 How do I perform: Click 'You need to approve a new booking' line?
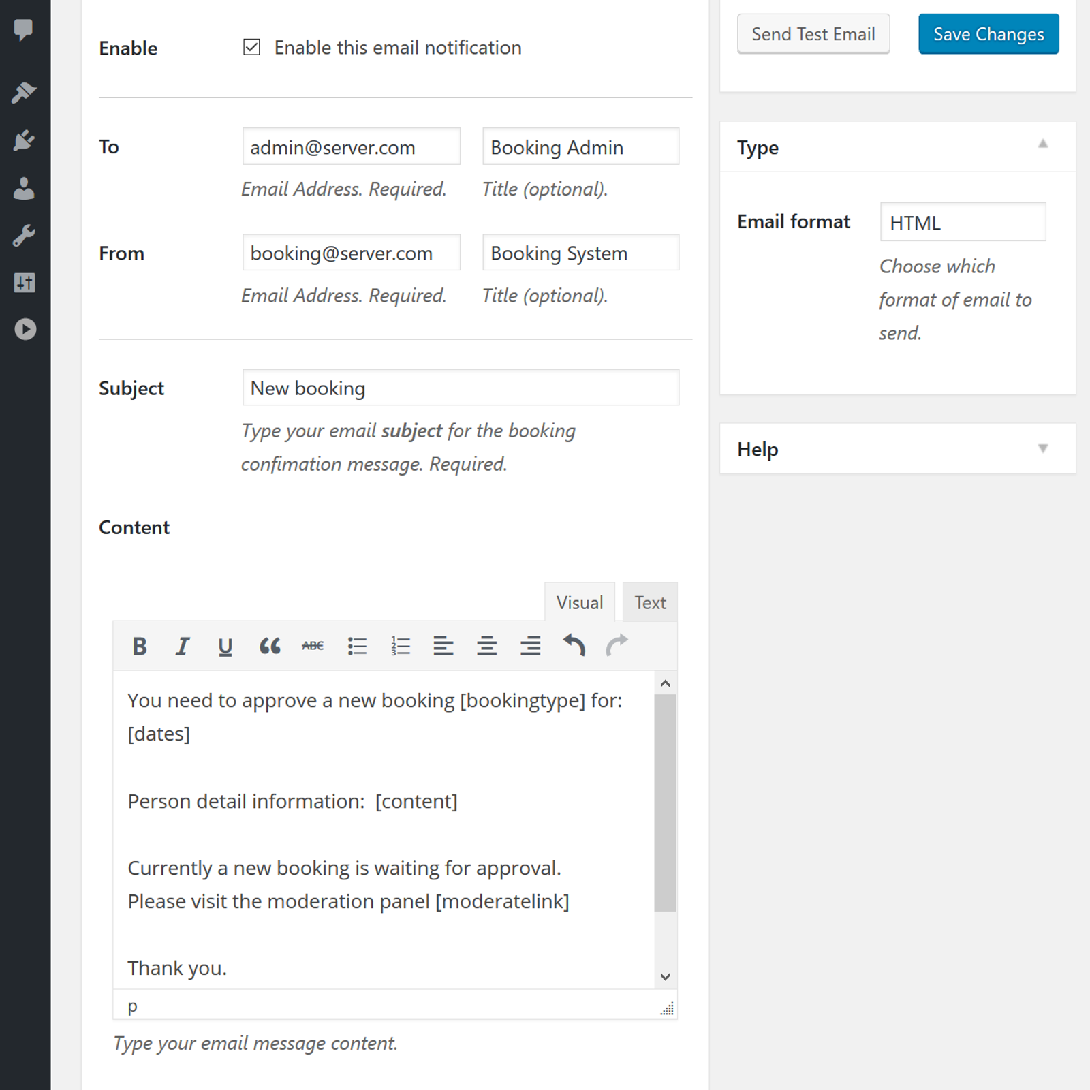tap(375, 700)
